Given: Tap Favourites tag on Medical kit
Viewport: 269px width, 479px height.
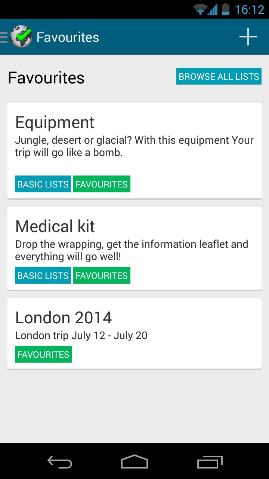Looking at the screenshot, I should 102,275.
